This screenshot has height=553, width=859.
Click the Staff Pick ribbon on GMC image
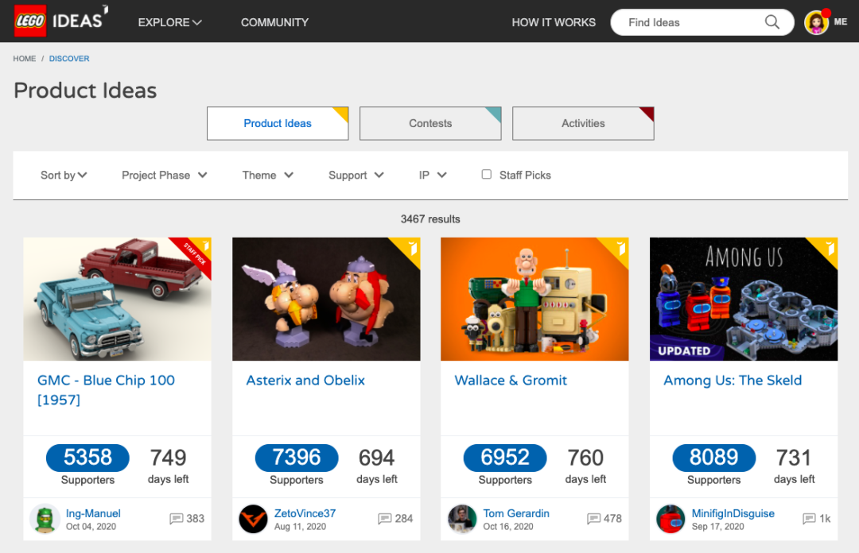point(195,253)
